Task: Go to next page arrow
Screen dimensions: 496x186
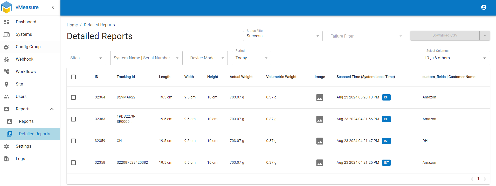Action: 485,179
